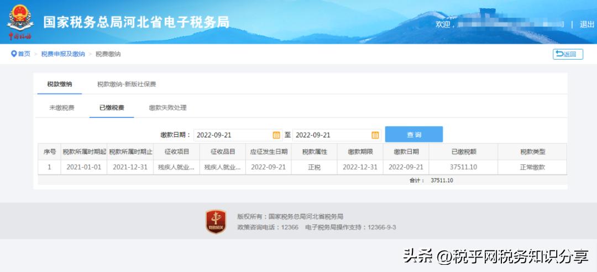
Task: Click the red tax badge in footer
Action: (x=216, y=221)
